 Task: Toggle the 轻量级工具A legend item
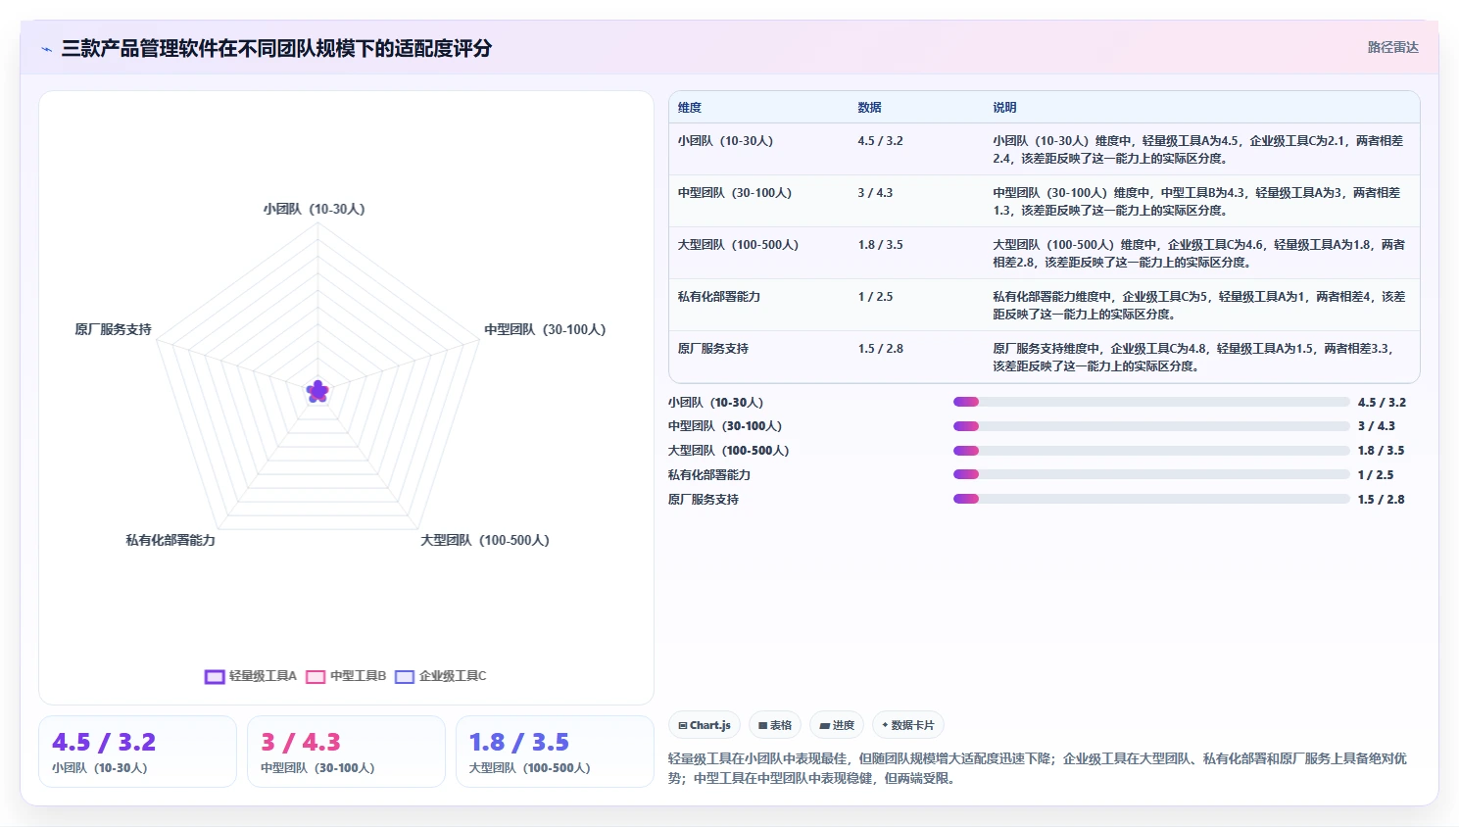point(250,676)
